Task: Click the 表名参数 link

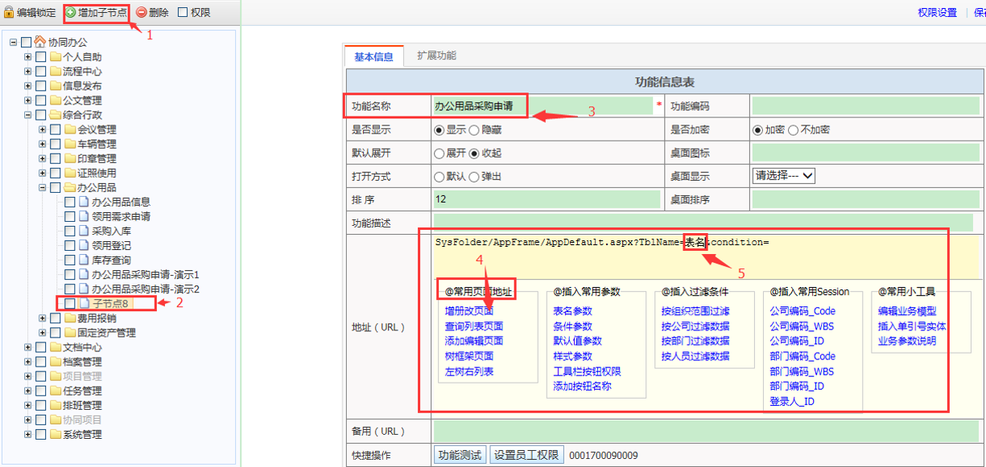Action: click(x=572, y=311)
